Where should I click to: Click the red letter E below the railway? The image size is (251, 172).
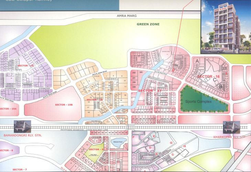pyautogui.click(x=154, y=136)
